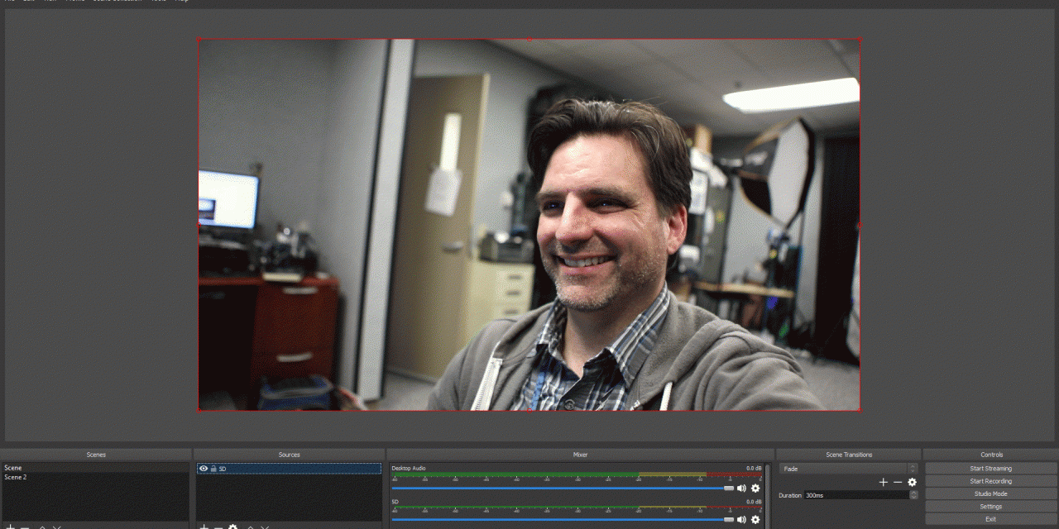Mute the Desktop Audio speaker icon
The height and width of the screenshot is (529, 1059).
click(x=741, y=488)
